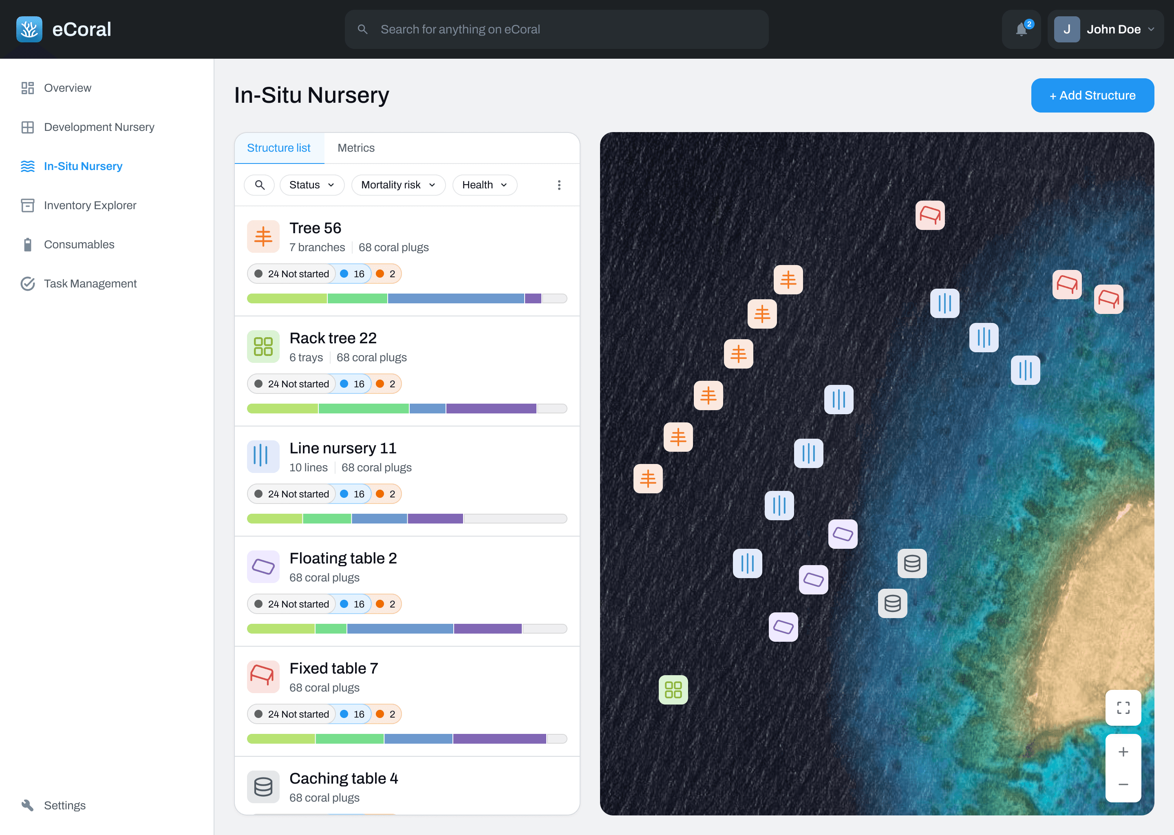Zoom in on the map
The width and height of the screenshot is (1174, 835).
(x=1123, y=752)
